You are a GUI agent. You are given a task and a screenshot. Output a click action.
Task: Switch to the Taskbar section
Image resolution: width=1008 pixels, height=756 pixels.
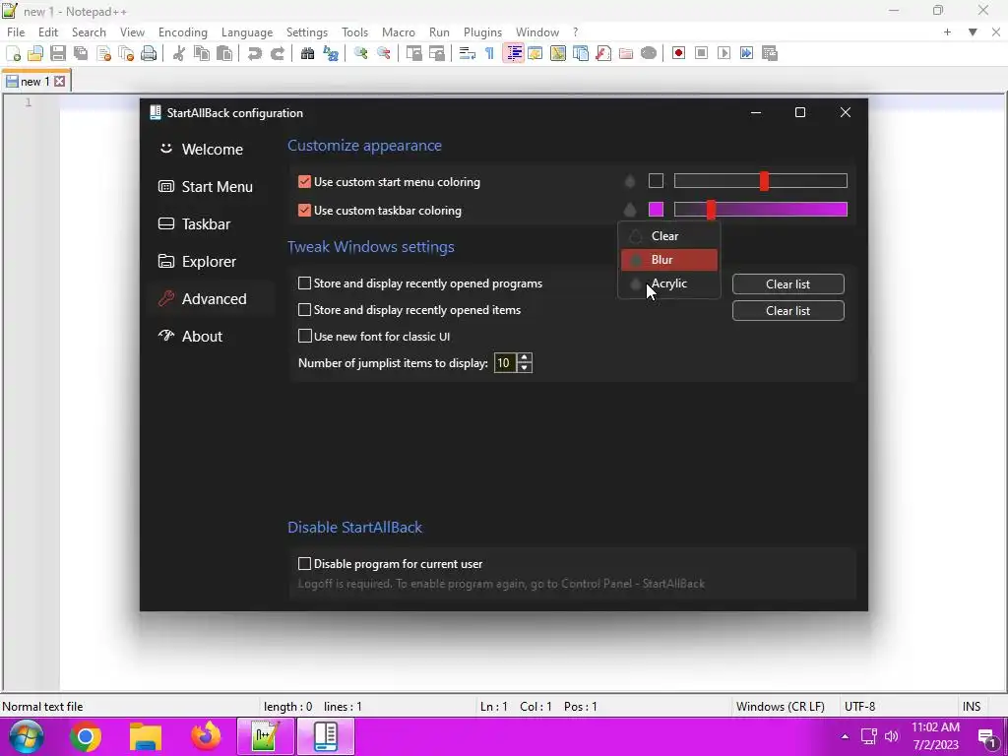coord(211,224)
